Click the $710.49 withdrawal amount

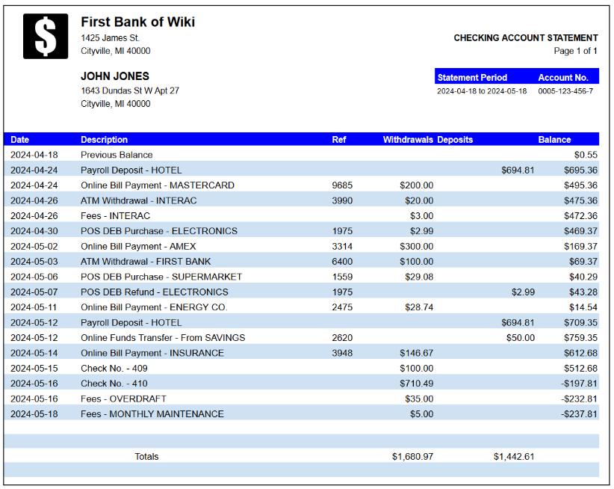(x=416, y=384)
